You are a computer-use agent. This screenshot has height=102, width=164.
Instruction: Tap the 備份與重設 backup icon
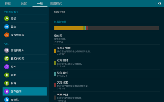pos(7,35)
